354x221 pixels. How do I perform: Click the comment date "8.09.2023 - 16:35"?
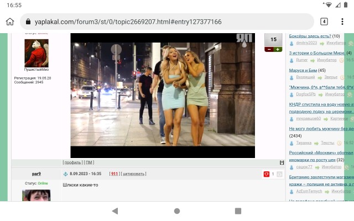86,174
